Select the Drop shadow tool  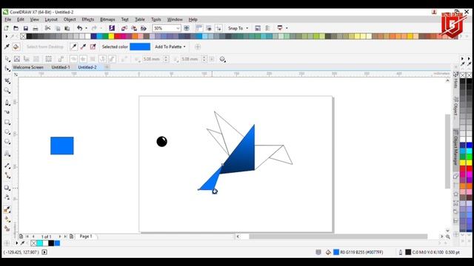point(7,188)
